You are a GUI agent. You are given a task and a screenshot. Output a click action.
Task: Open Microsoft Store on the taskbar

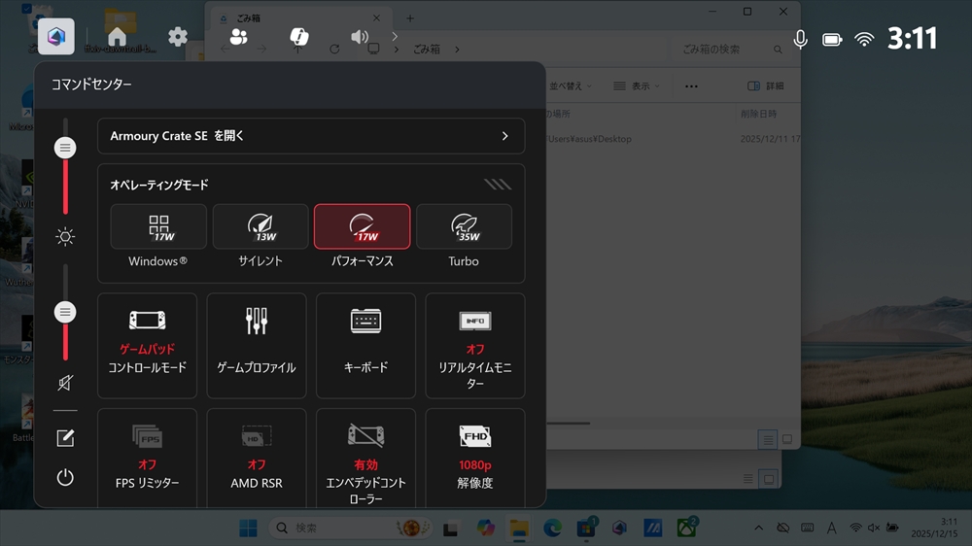pos(586,529)
